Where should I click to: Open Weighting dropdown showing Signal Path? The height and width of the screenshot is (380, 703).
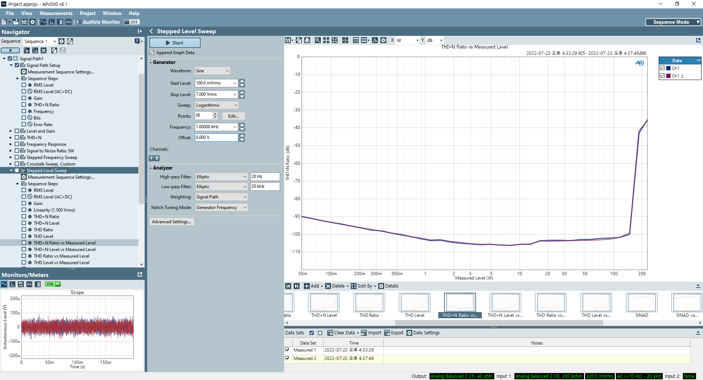(222, 197)
